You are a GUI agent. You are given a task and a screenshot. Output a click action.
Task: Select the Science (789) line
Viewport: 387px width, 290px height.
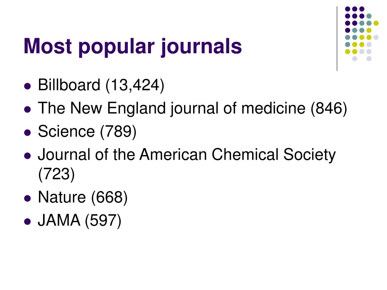point(87,131)
